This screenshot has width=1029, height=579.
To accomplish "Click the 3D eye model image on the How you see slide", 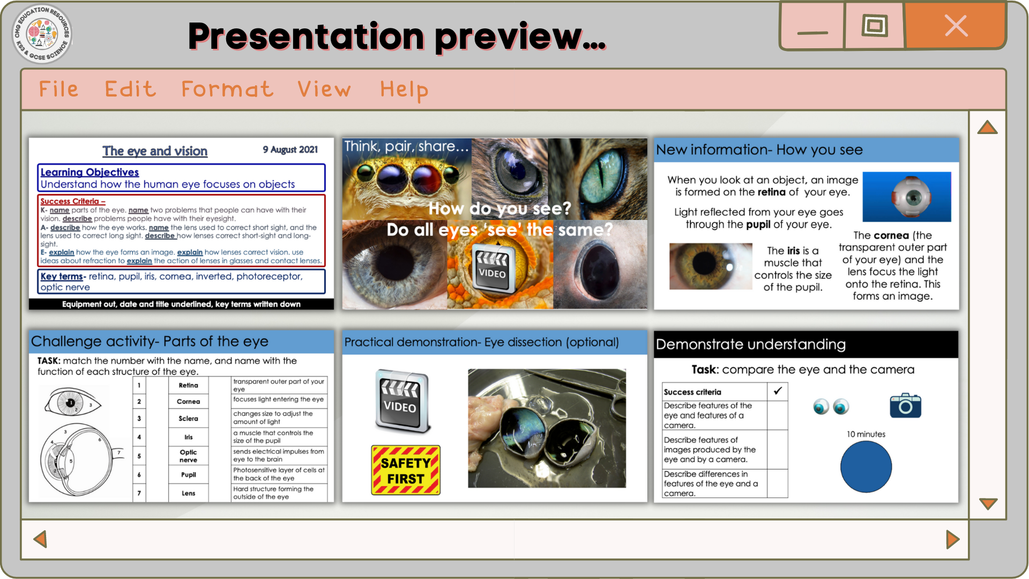I will pyautogui.click(x=907, y=197).
